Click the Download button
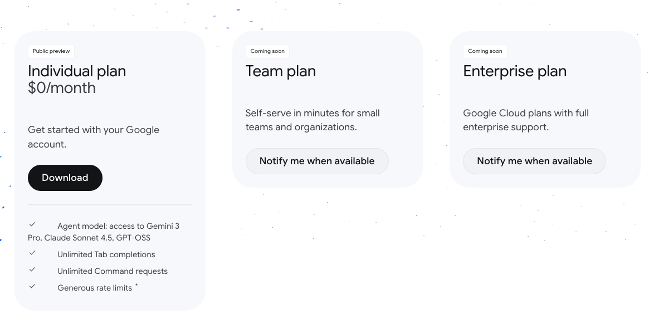 65,178
